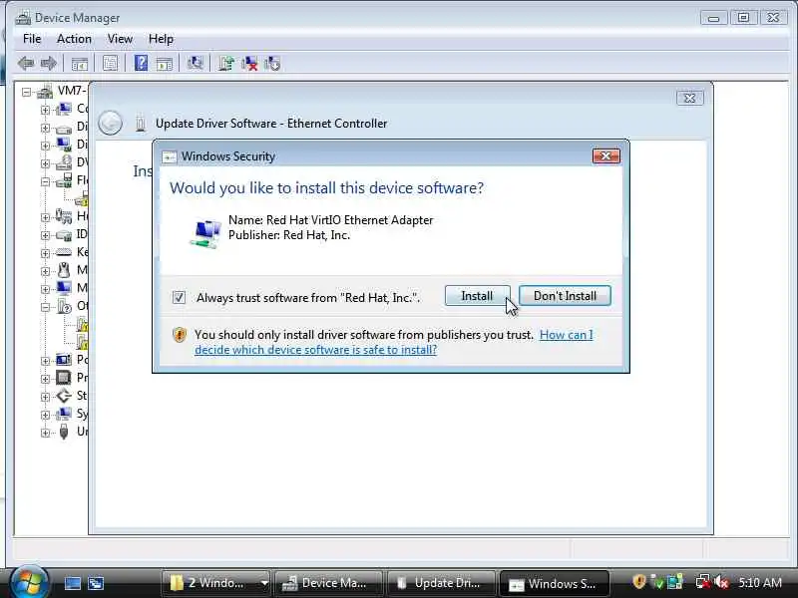This screenshot has width=798, height=598.
Task: Select the floppy controller child device
Action: [82, 198]
